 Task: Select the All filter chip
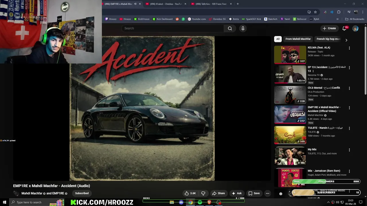278,39
